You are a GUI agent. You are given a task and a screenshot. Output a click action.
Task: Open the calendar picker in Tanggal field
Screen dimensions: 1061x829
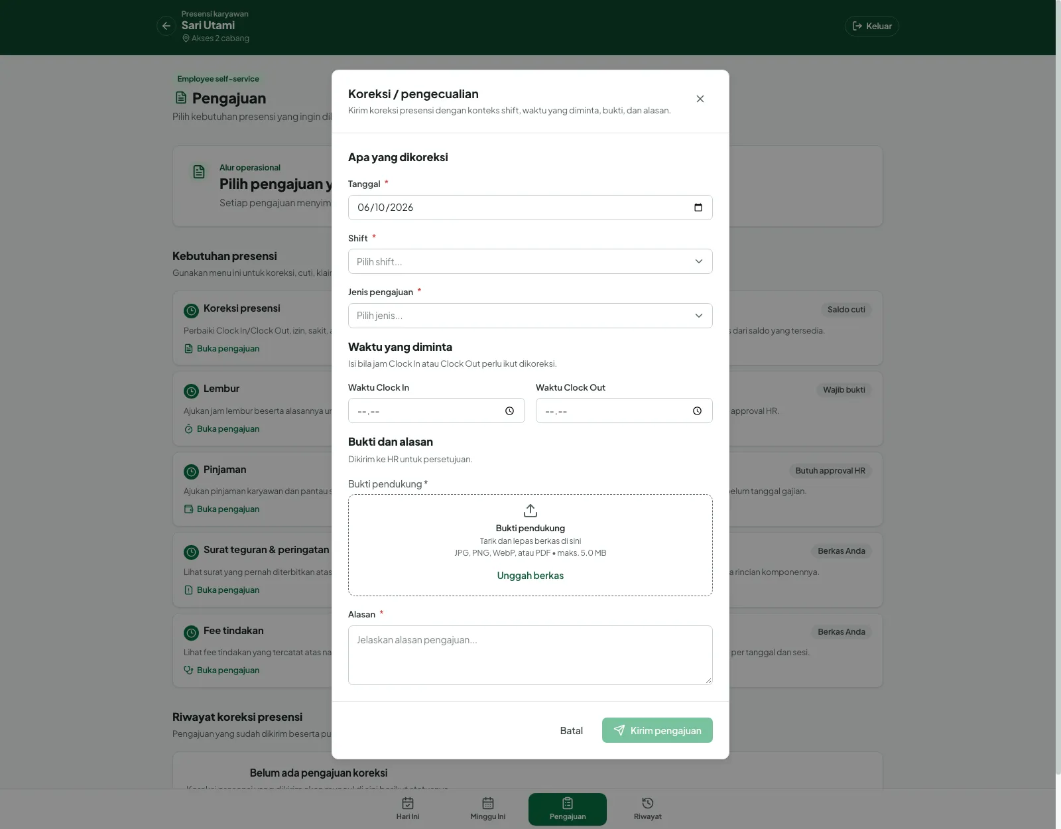point(698,208)
